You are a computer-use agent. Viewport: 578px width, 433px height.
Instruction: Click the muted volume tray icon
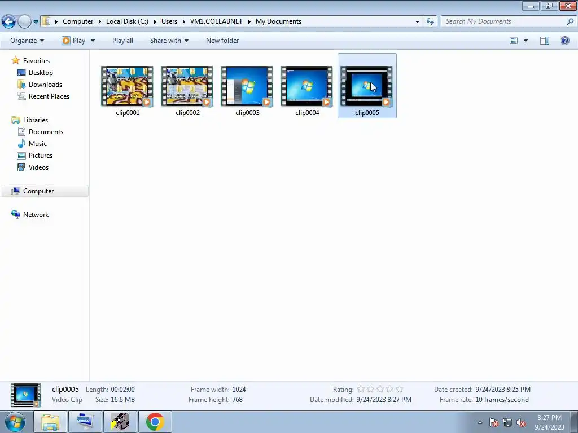[x=521, y=422]
